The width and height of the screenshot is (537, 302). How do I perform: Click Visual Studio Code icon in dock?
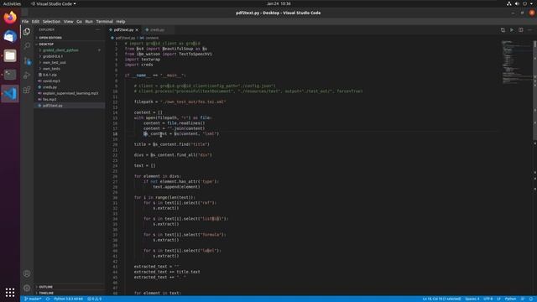pos(10,93)
